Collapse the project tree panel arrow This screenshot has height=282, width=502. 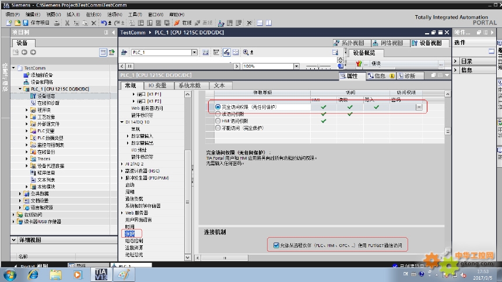tap(113, 32)
